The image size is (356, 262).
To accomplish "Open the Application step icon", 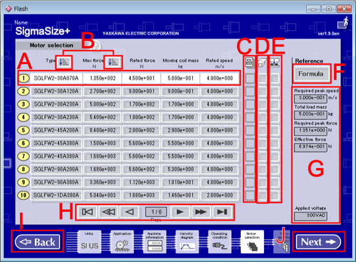I will 122,242.
